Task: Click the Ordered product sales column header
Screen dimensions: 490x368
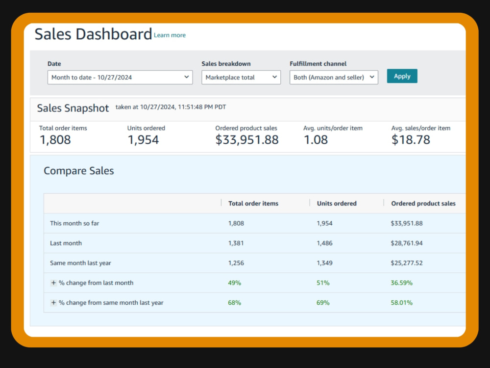Action: (x=423, y=204)
